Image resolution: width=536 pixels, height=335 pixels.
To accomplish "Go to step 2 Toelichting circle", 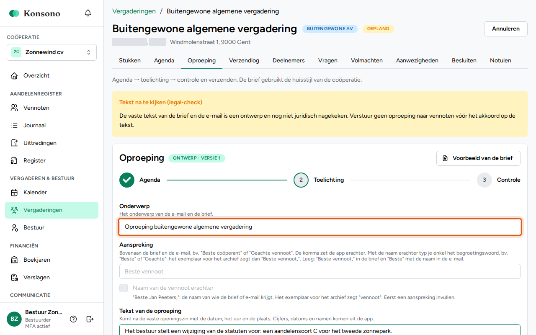I will (301, 180).
